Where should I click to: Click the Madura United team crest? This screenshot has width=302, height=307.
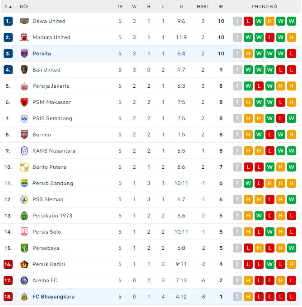click(24, 37)
